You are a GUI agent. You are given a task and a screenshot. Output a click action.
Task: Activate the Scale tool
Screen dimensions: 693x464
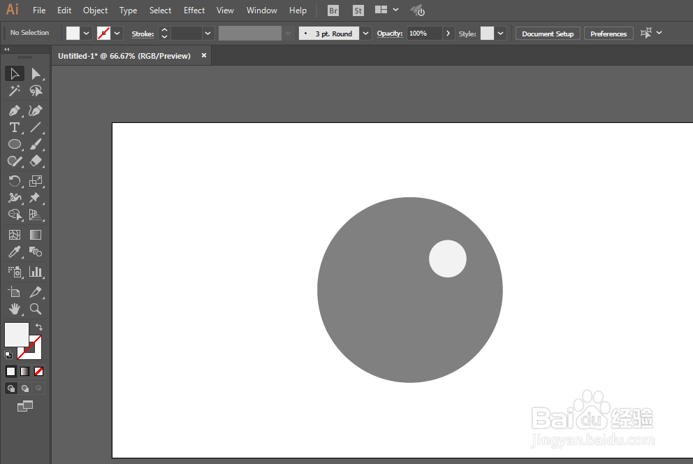pos(36,181)
